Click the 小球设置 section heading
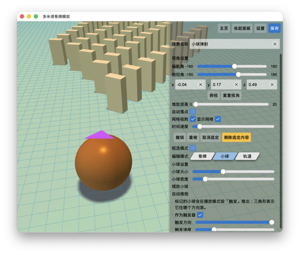 click(x=180, y=164)
